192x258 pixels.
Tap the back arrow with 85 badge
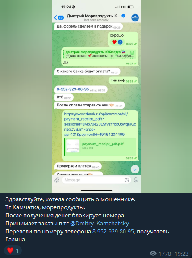pos(59,17)
